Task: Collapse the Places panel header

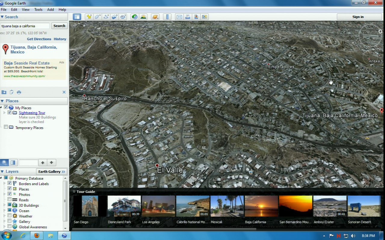Action: click(x=2, y=101)
